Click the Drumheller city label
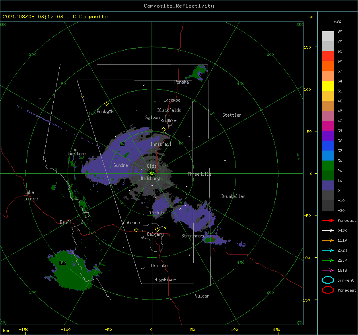358x335 pixels. click(x=233, y=196)
